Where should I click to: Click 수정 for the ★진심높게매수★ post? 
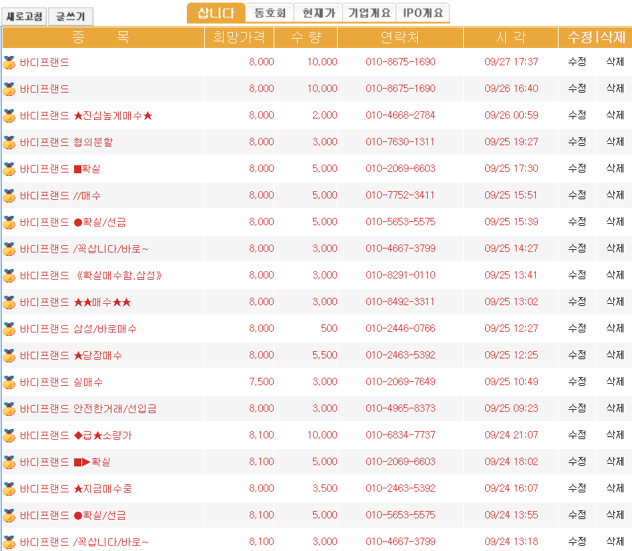click(x=577, y=115)
